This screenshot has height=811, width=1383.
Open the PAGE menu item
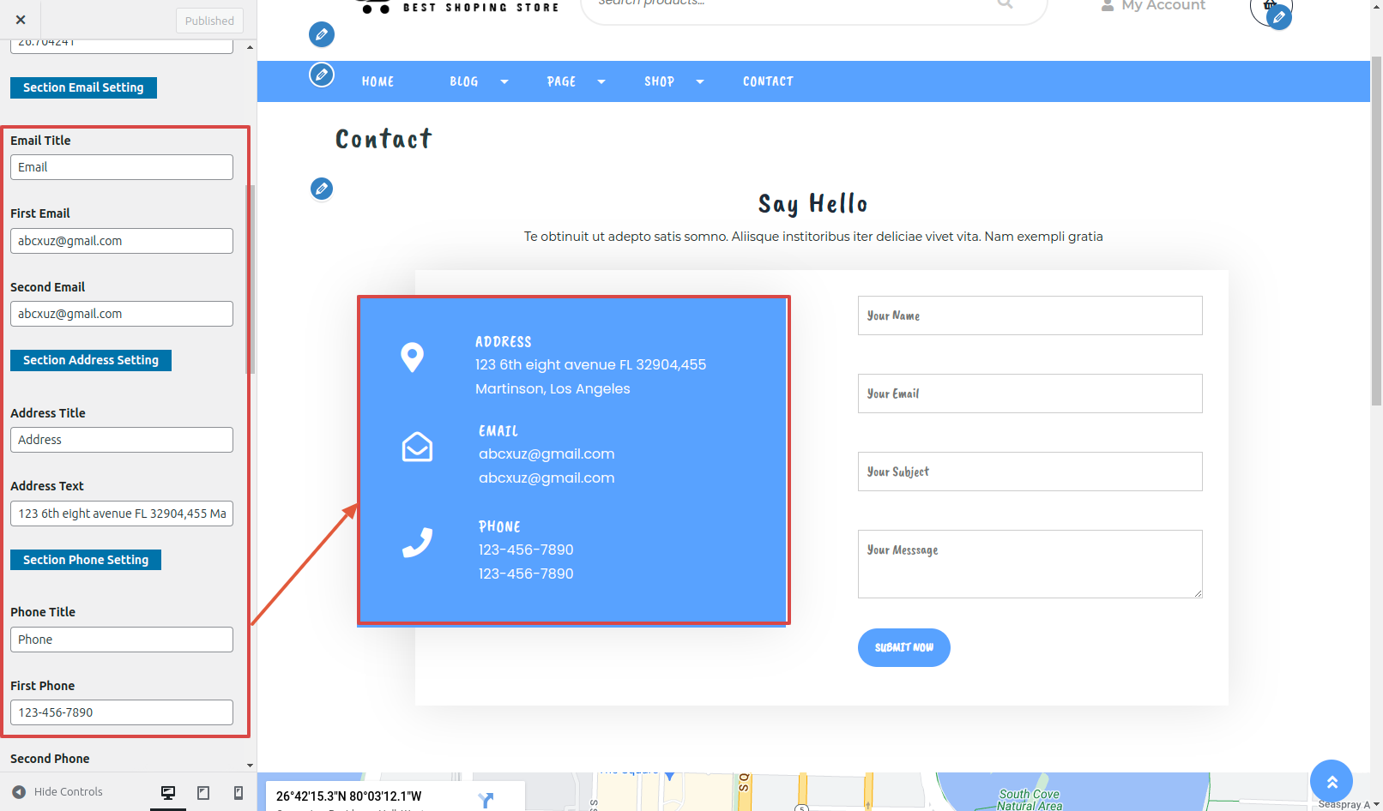561,81
